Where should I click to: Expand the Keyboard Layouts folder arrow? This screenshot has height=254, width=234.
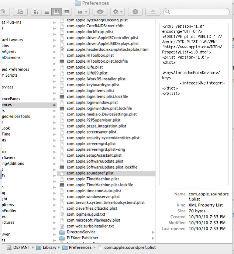tap(55, 40)
